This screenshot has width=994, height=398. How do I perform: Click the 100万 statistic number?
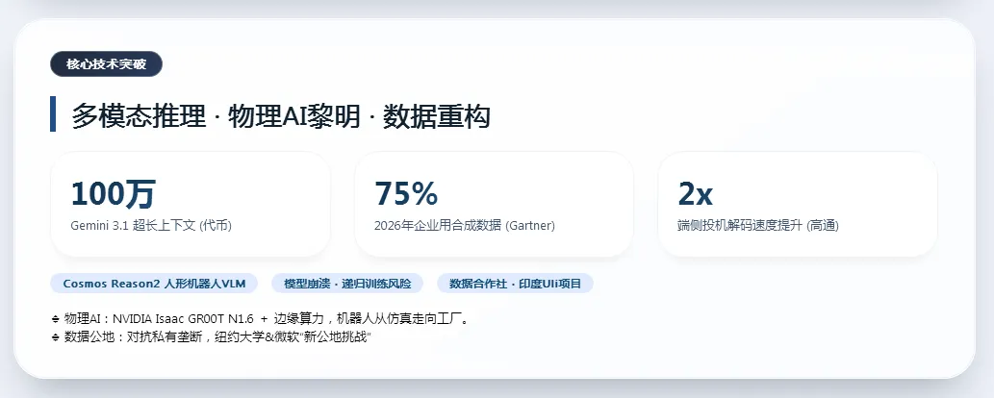point(113,194)
